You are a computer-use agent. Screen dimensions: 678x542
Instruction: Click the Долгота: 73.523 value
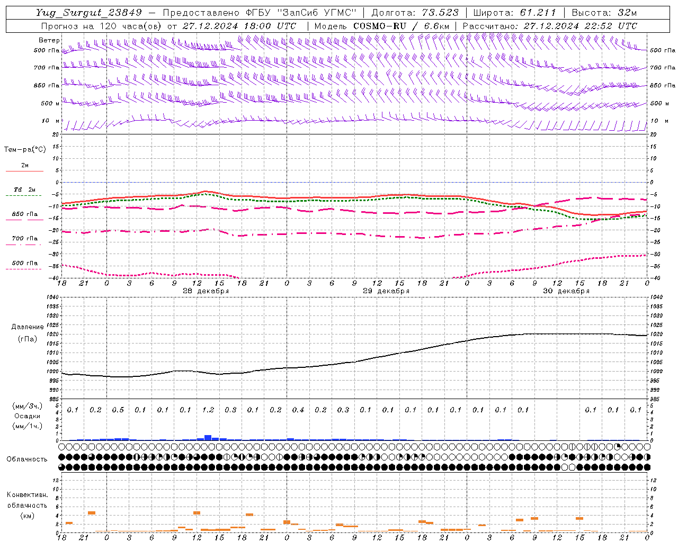[415, 13]
